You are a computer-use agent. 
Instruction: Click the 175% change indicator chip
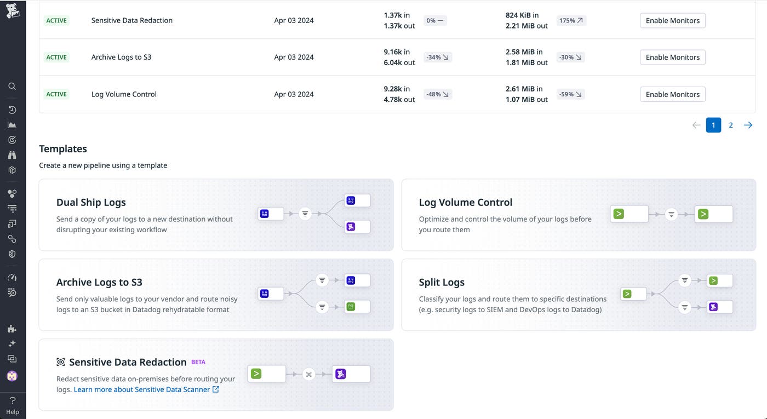[571, 20]
